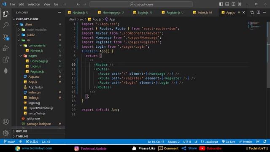
Task: Toggle the secondary side bar layout icon
Action: [233, 4]
